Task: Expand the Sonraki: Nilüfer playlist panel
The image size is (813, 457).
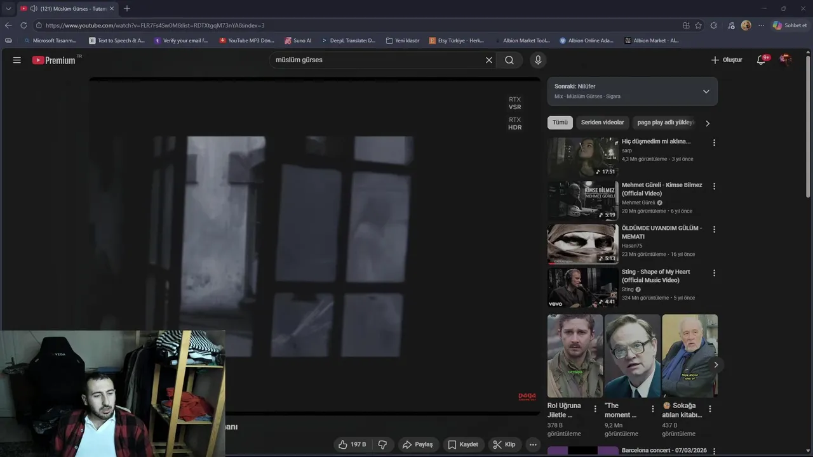Action: click(706, 91)
